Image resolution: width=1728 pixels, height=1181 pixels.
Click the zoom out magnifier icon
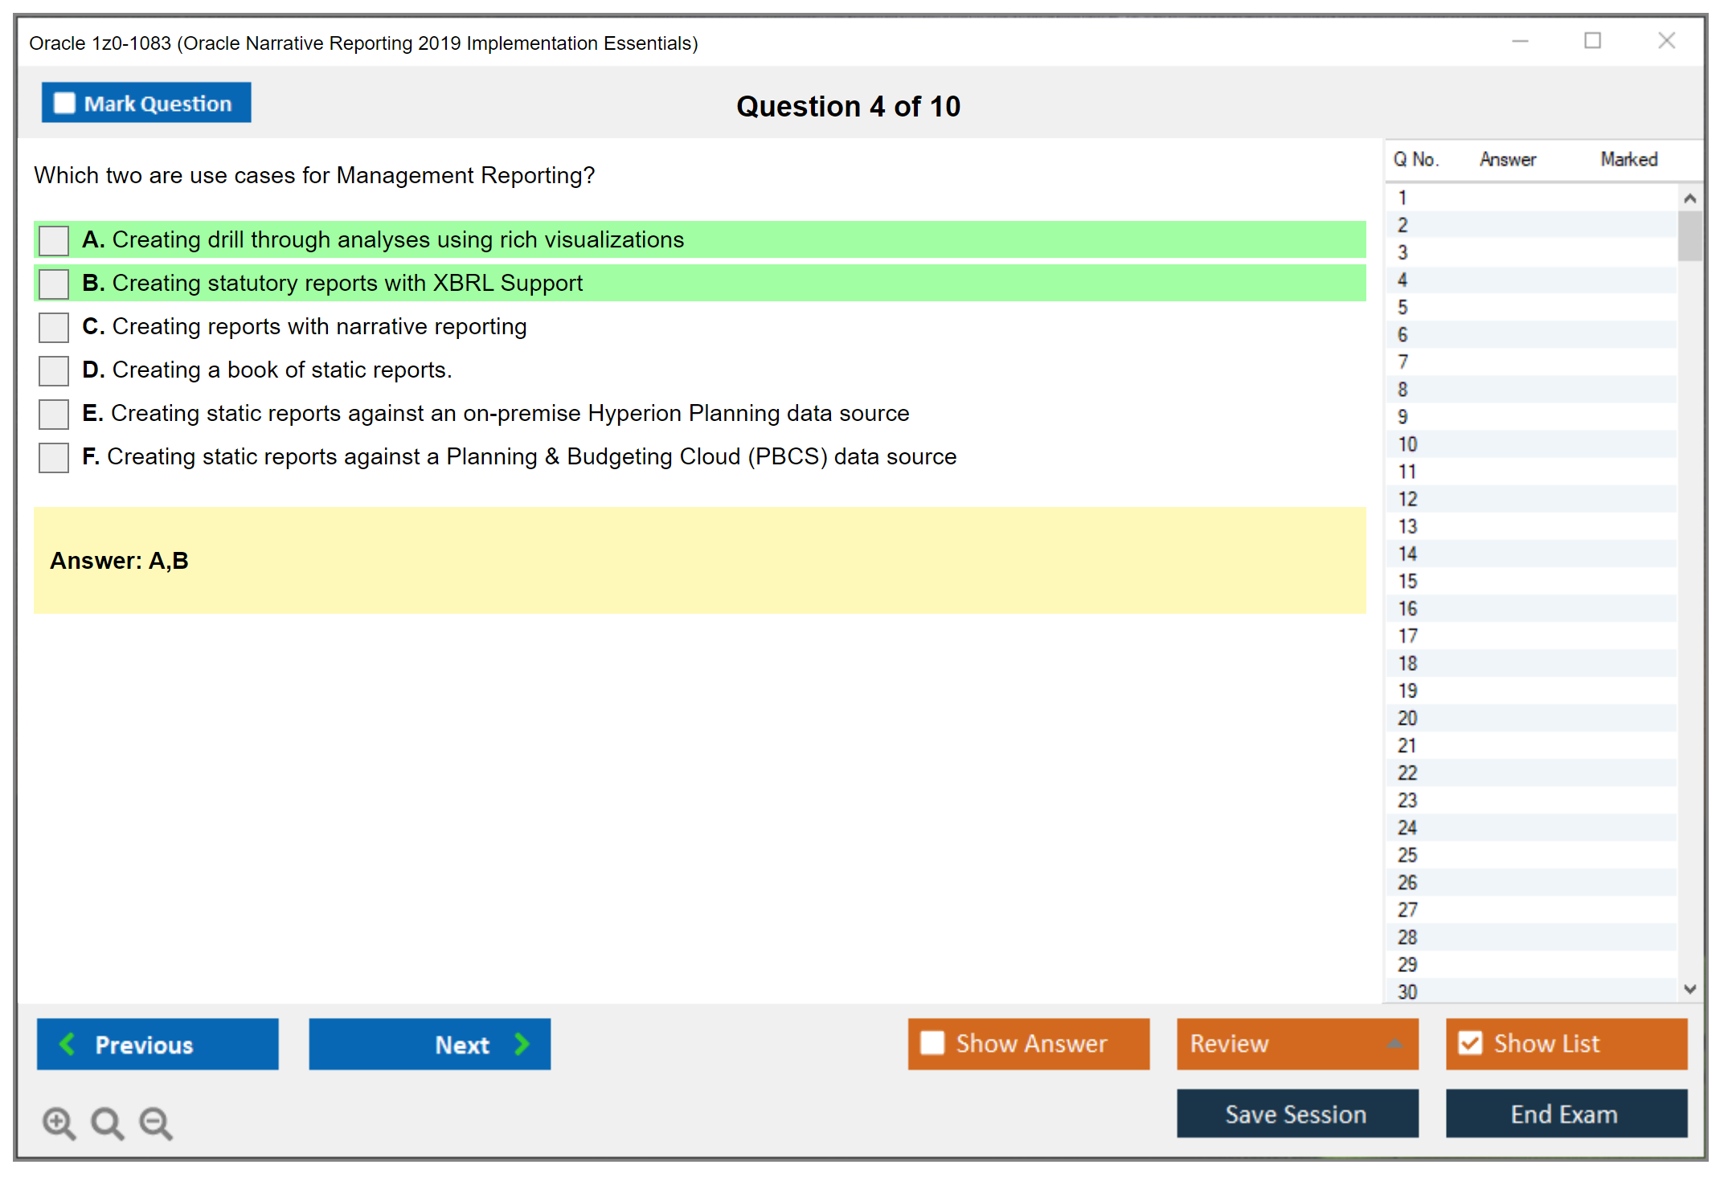(155, 1122)
